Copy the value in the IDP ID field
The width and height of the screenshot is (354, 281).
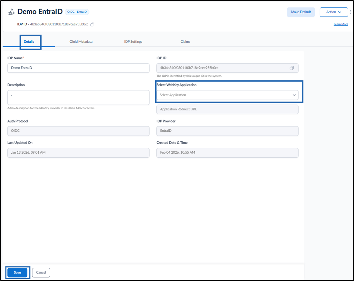tap(292, 68)
